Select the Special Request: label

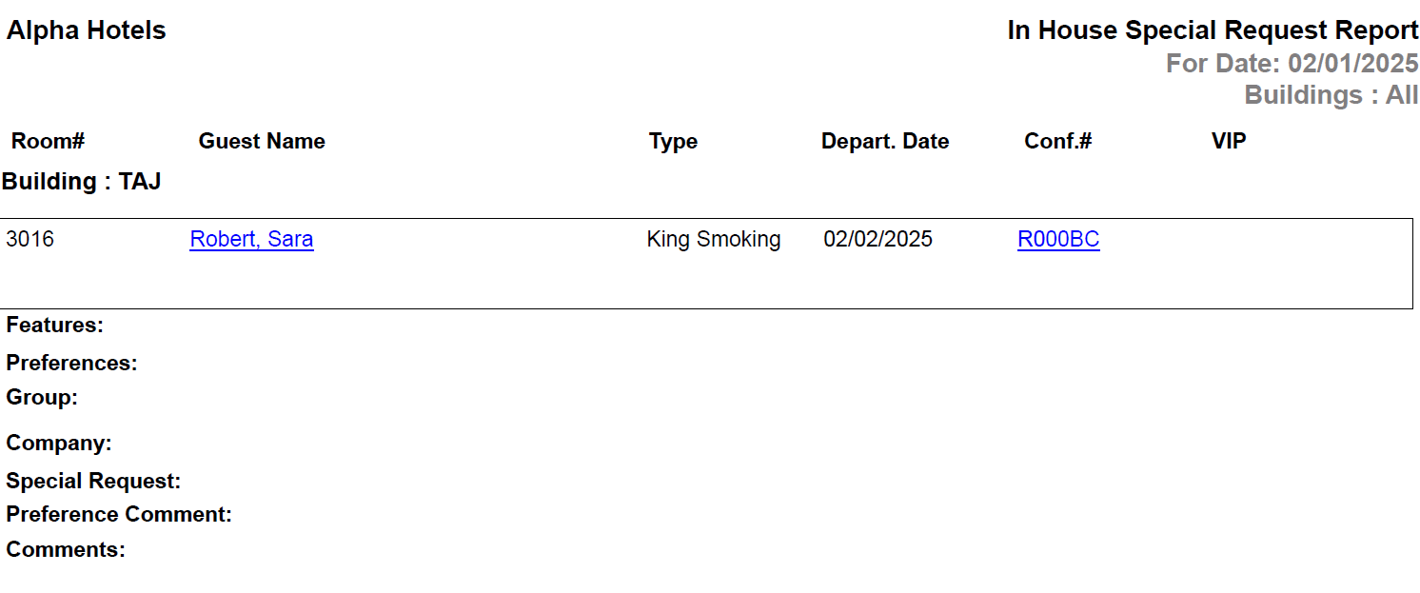pyautogui.click(x=93, y=482)
